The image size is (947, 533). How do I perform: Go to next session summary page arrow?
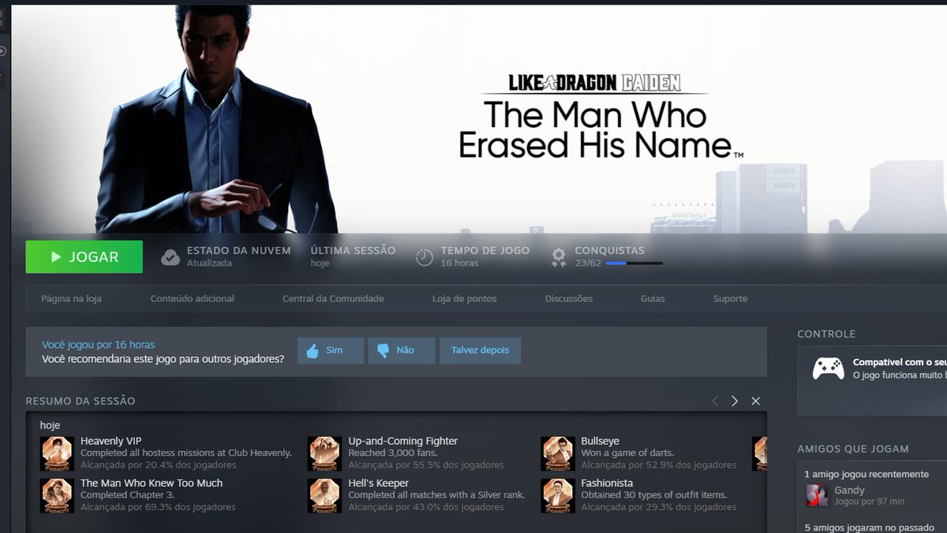click(735, 401)
